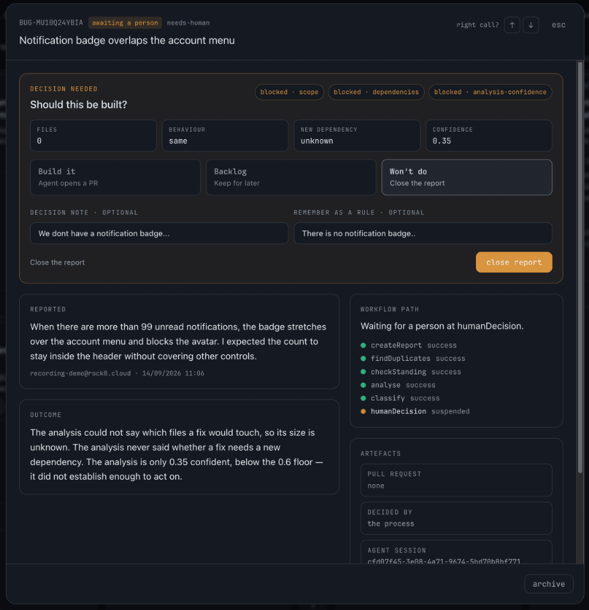Viewport: 589px width, 610px height.
Task: Click the 'blocked · scope' tag
Action: [x=289, y=92]
